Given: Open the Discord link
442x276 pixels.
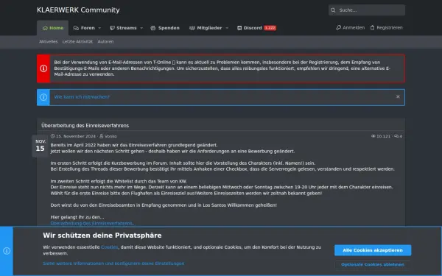Looking at the screenshot, I should [253, 28].
